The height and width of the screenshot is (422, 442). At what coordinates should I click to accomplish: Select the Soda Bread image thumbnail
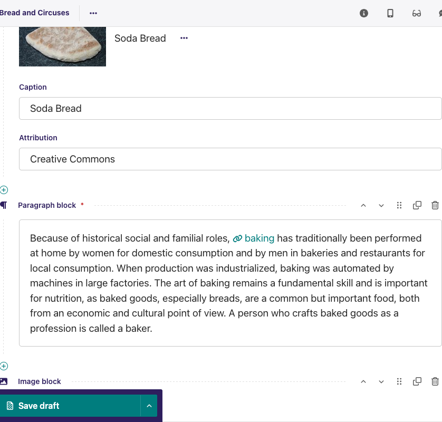tap(62, 46)
